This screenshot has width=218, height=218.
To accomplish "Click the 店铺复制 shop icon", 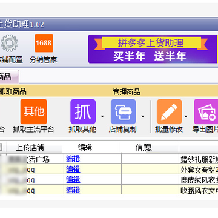I will point(124,111).
